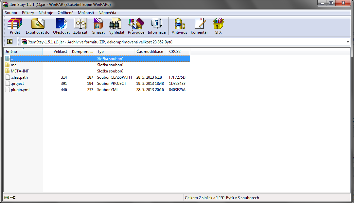This screenshot has height=203, width=354.
Task: Click the Přidat (Add) toolbar icon
Action: 15,23
